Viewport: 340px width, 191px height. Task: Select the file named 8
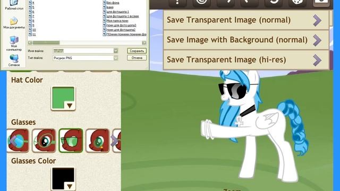[32, 21]
